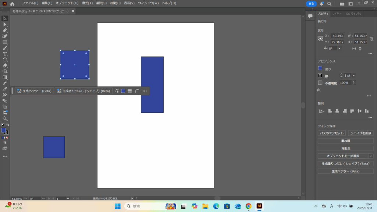
Task: Expand the rotation angle dropdown
Action: (x=339, y=48)
